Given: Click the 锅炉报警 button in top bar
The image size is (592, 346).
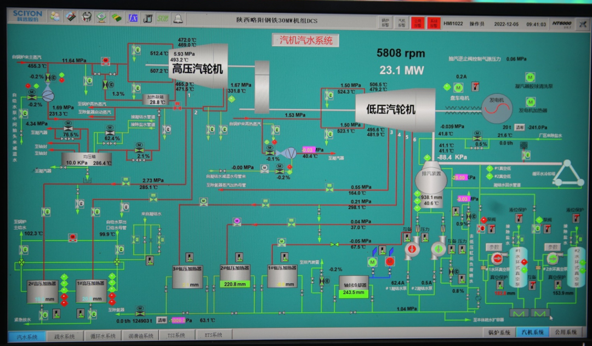Looking at the screenshot, I should (385, 22).
